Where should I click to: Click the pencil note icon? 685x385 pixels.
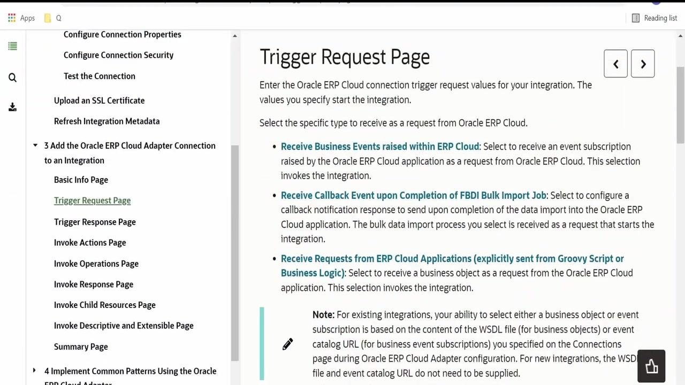tap(288, 344)
